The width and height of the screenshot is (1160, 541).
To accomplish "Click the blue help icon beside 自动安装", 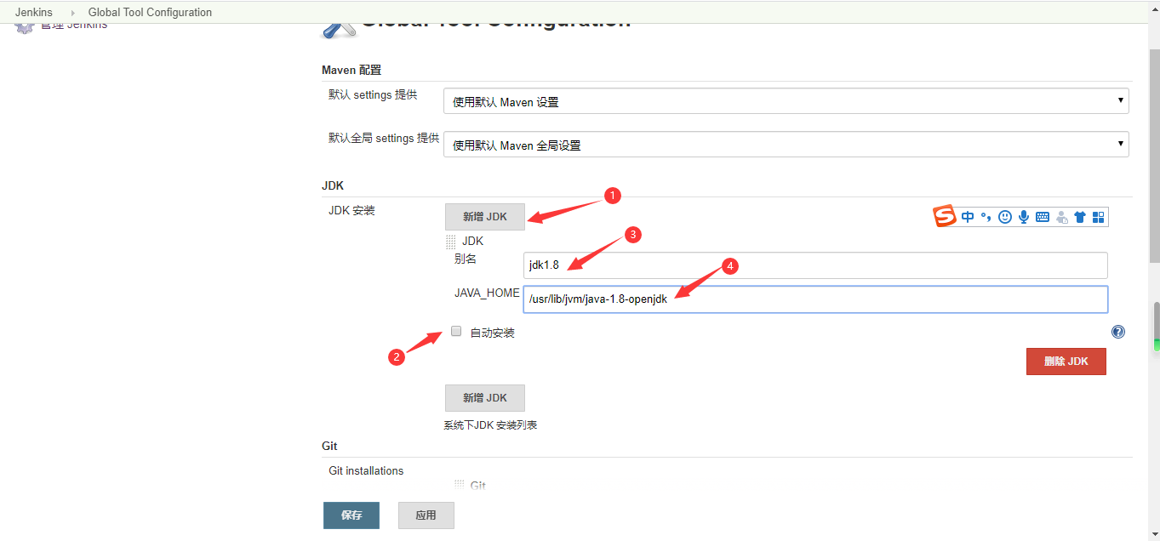I will click(1118, 332).
